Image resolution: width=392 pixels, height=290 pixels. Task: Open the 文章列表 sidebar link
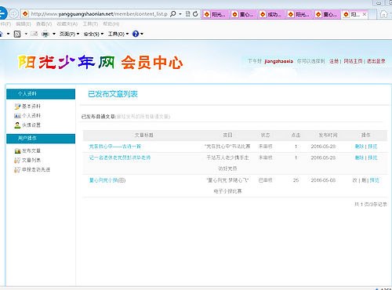click(x=31, y=160)
